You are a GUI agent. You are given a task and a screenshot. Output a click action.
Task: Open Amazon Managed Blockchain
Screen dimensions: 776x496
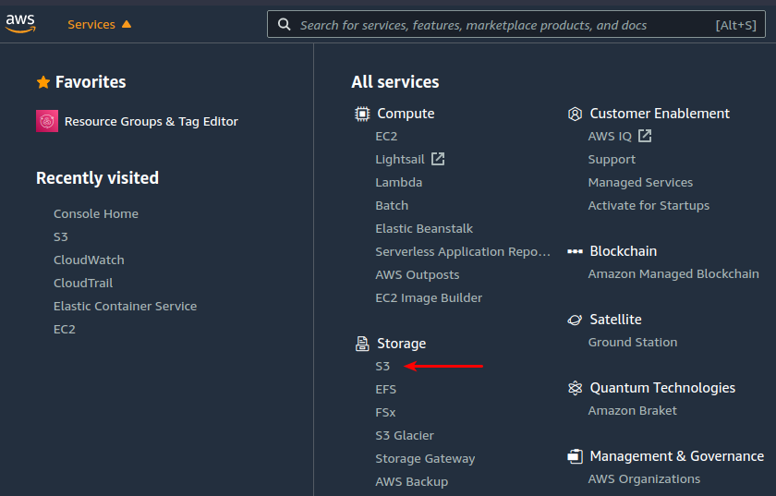pyautogui.click(x=673, y=273)
